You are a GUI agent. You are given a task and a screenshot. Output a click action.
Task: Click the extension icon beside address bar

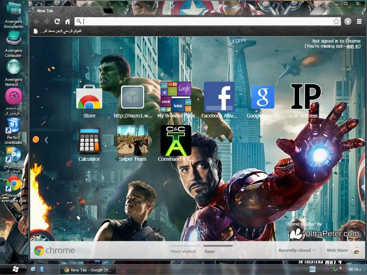point(348,21)
